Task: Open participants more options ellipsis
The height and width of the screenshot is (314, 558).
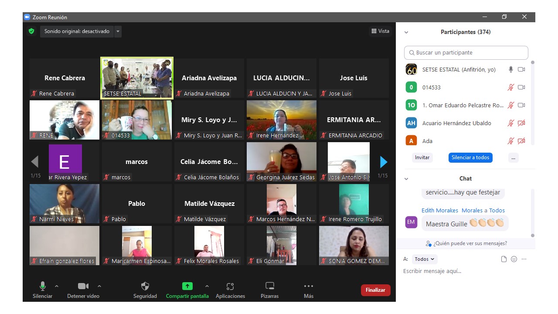Action: pos(514,157)
